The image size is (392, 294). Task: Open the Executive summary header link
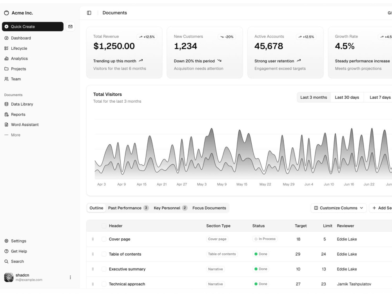(x=127, y=269)
